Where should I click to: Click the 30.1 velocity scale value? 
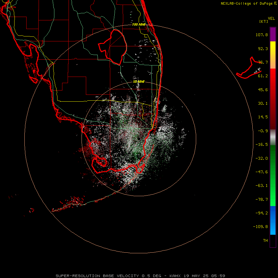coord(263,103)
